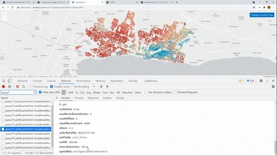Open the Chrome profile avatar
This screenshot has width=277, height=156.
(x=269, y=7)
